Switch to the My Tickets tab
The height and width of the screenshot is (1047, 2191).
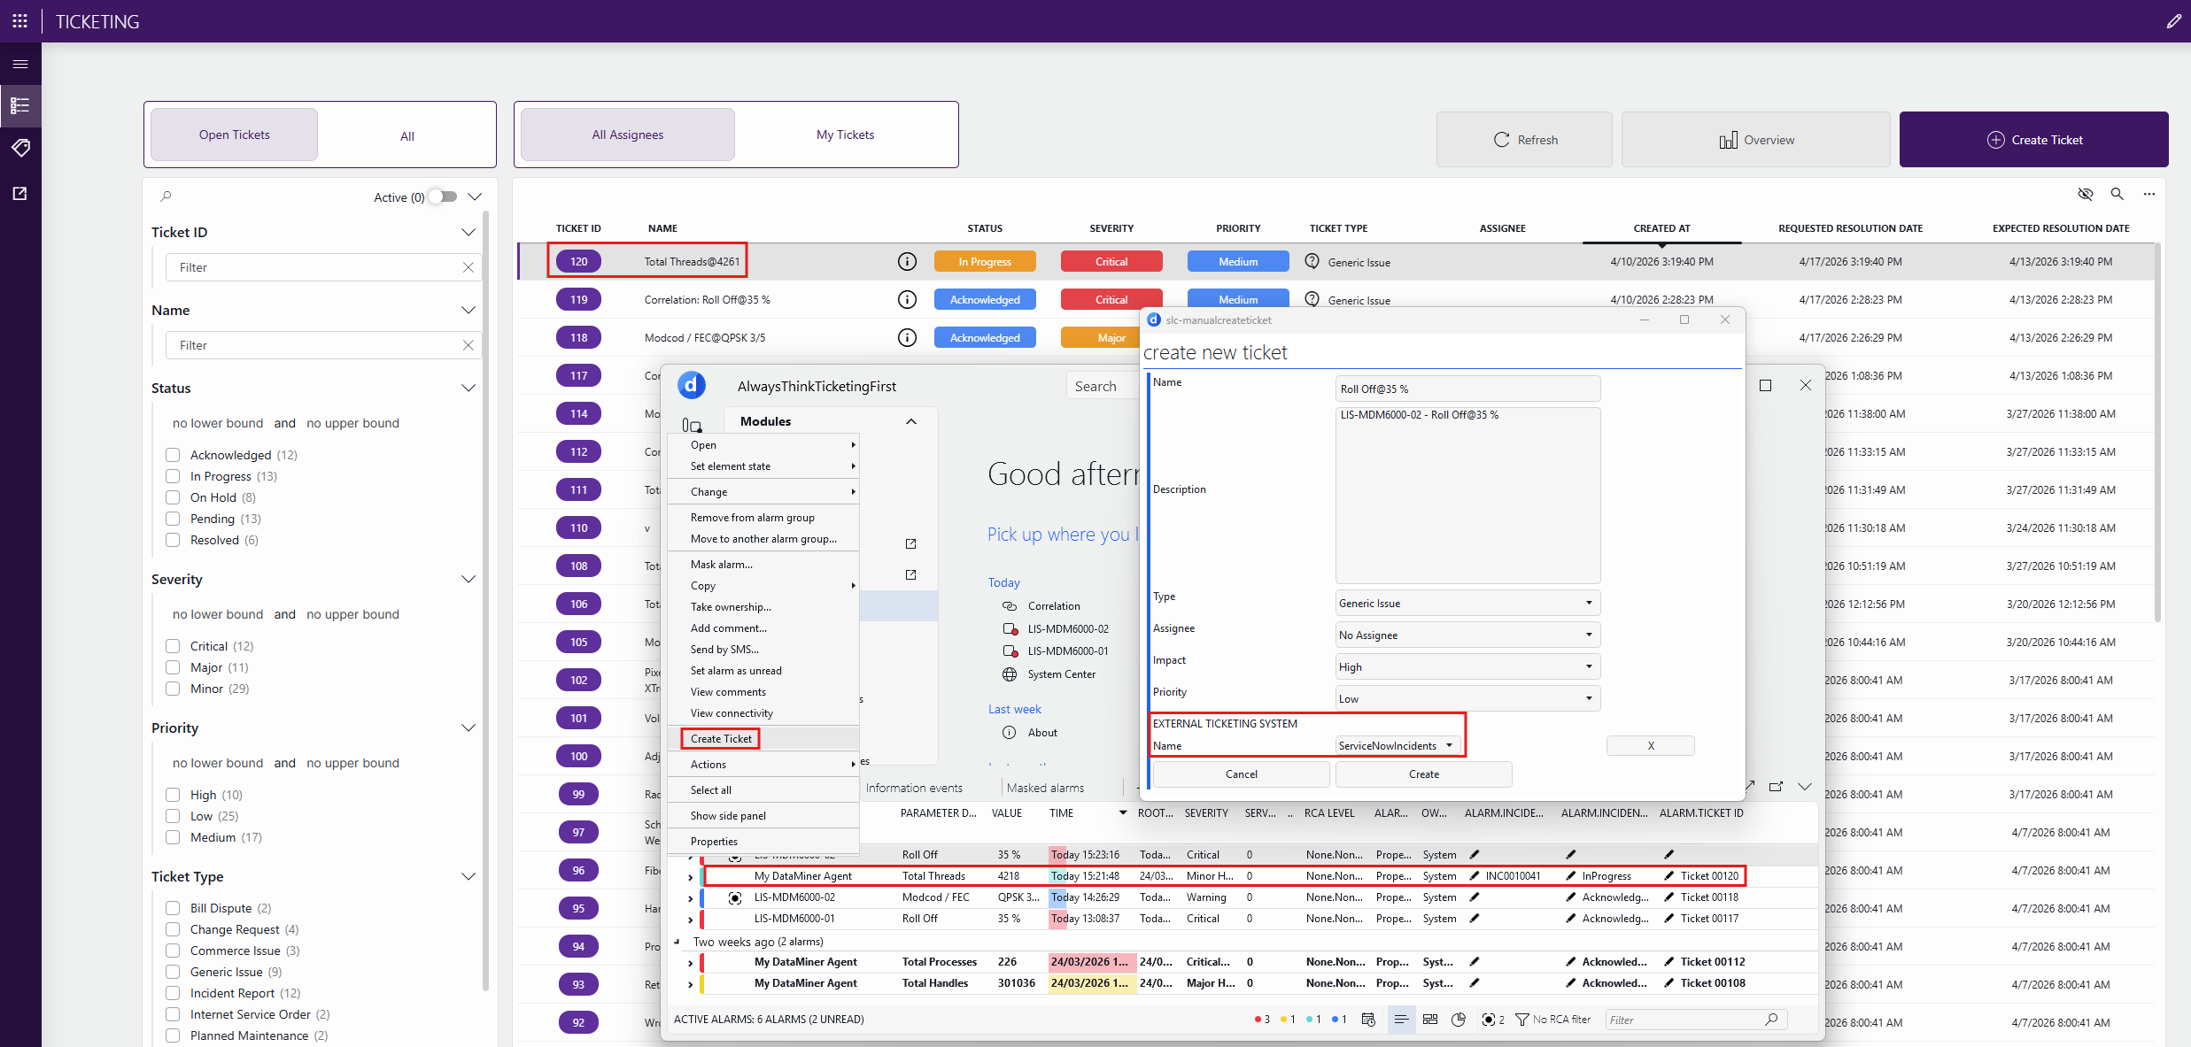pyautogui.click(x=845, y=135)
